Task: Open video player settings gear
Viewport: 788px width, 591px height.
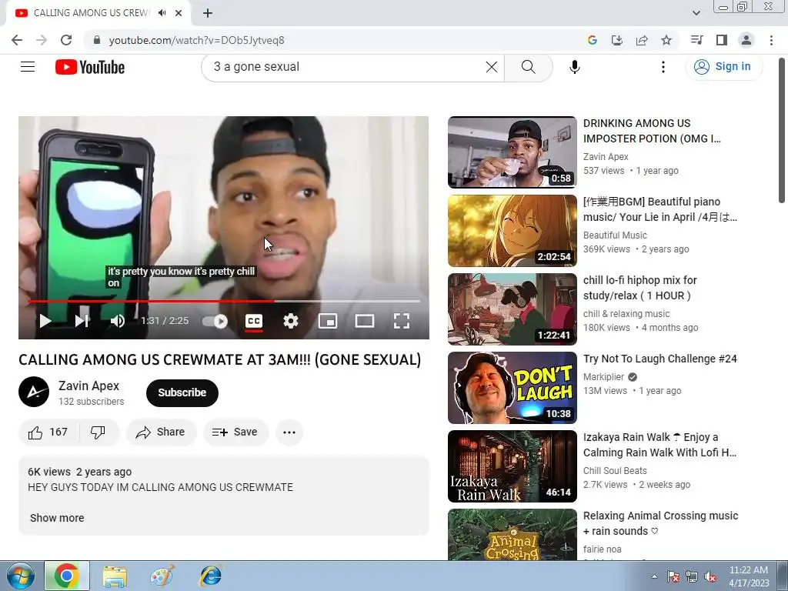Action: 290,321
